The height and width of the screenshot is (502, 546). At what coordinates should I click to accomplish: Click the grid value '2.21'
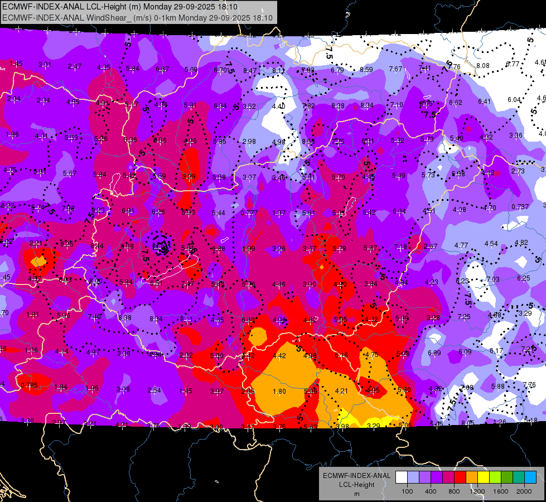[x=36, y=243]
